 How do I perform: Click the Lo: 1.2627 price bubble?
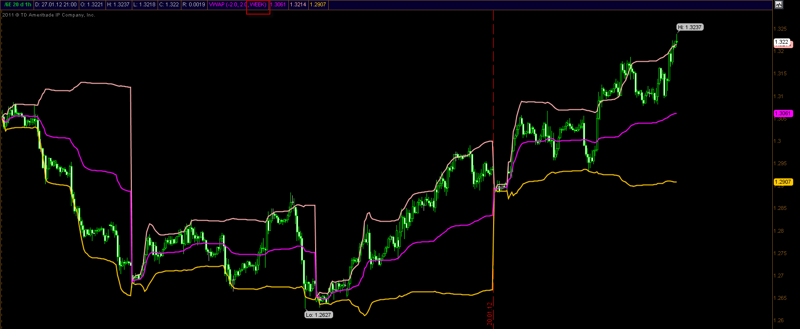point(319,315)
